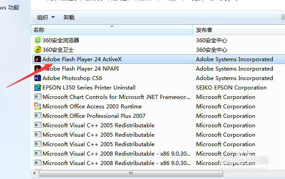Click the horizontal scrollbar thumb
Viewport: 285px width, 179px height.
tap(131, 173)
